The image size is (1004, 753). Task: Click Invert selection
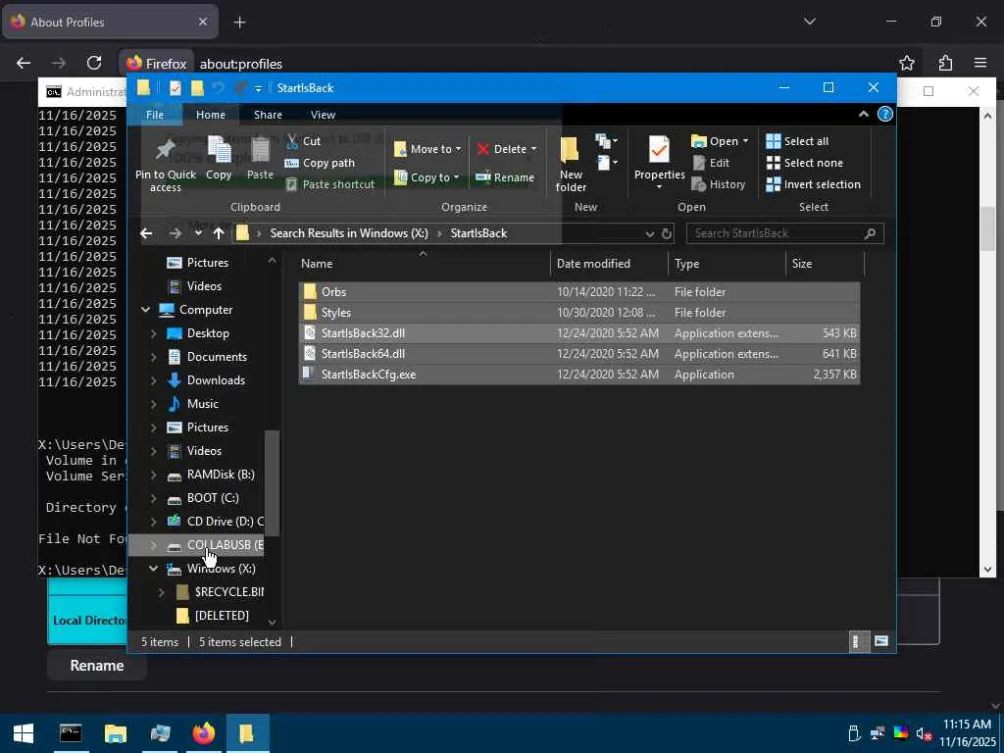pyautogui.click(x=813, y=184)
